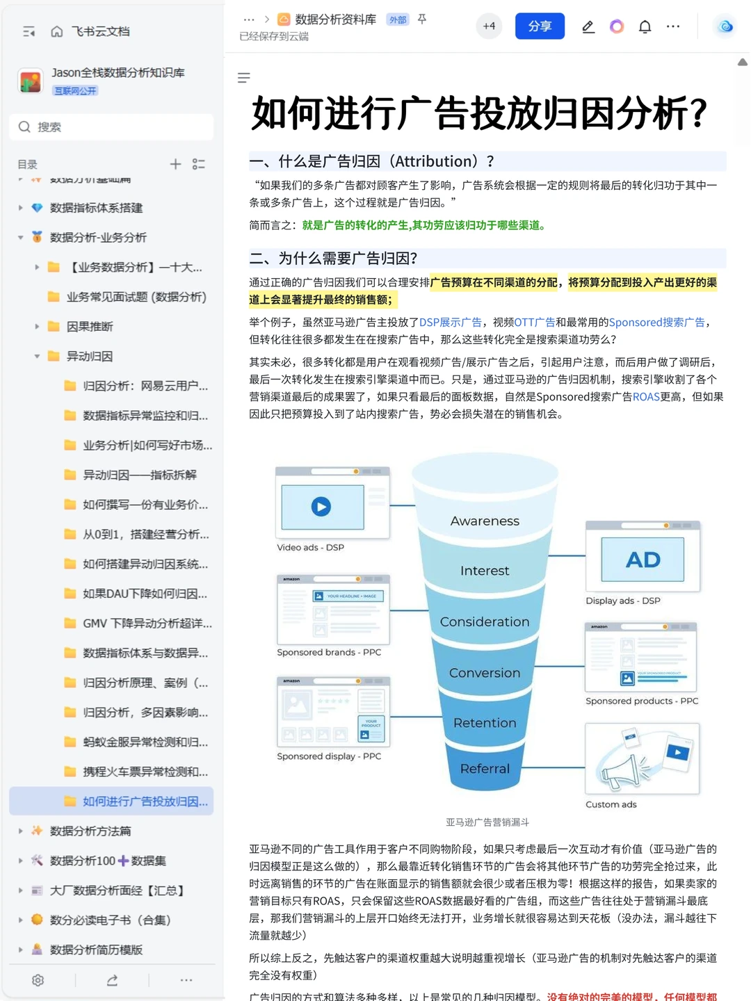Click inside the 搜索 search field
The height and width of the screenshot is (1001, 751).
point(111,127)
